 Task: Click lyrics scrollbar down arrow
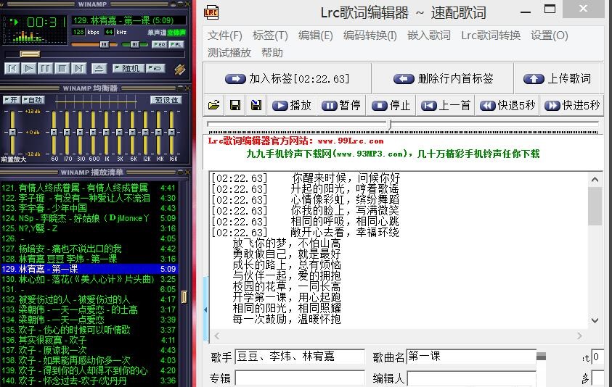pyautogui.click(x=595, y=320)
